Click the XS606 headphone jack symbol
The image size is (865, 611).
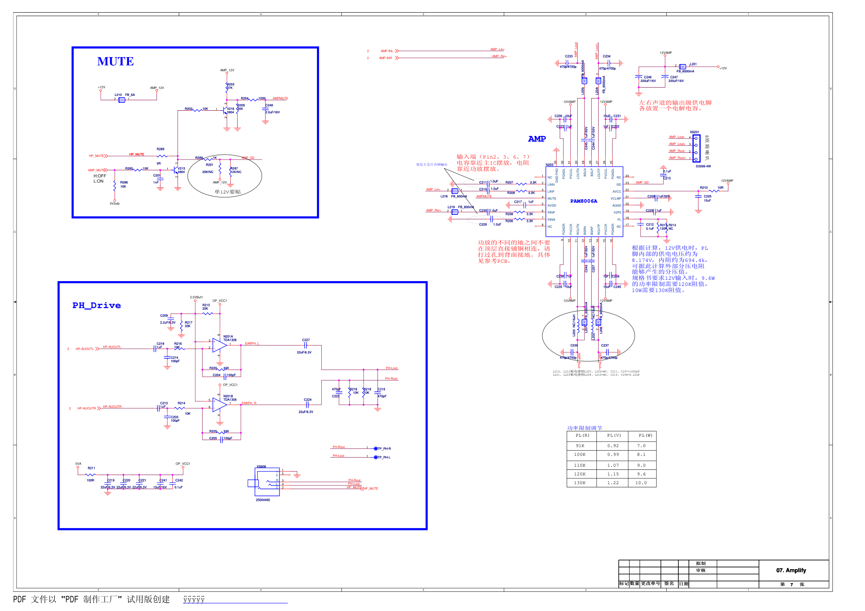267,482
